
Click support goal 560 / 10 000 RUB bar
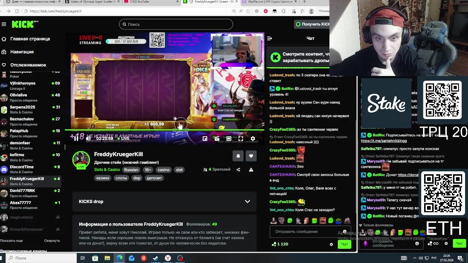pyautogui.click(x=126, y=41)
